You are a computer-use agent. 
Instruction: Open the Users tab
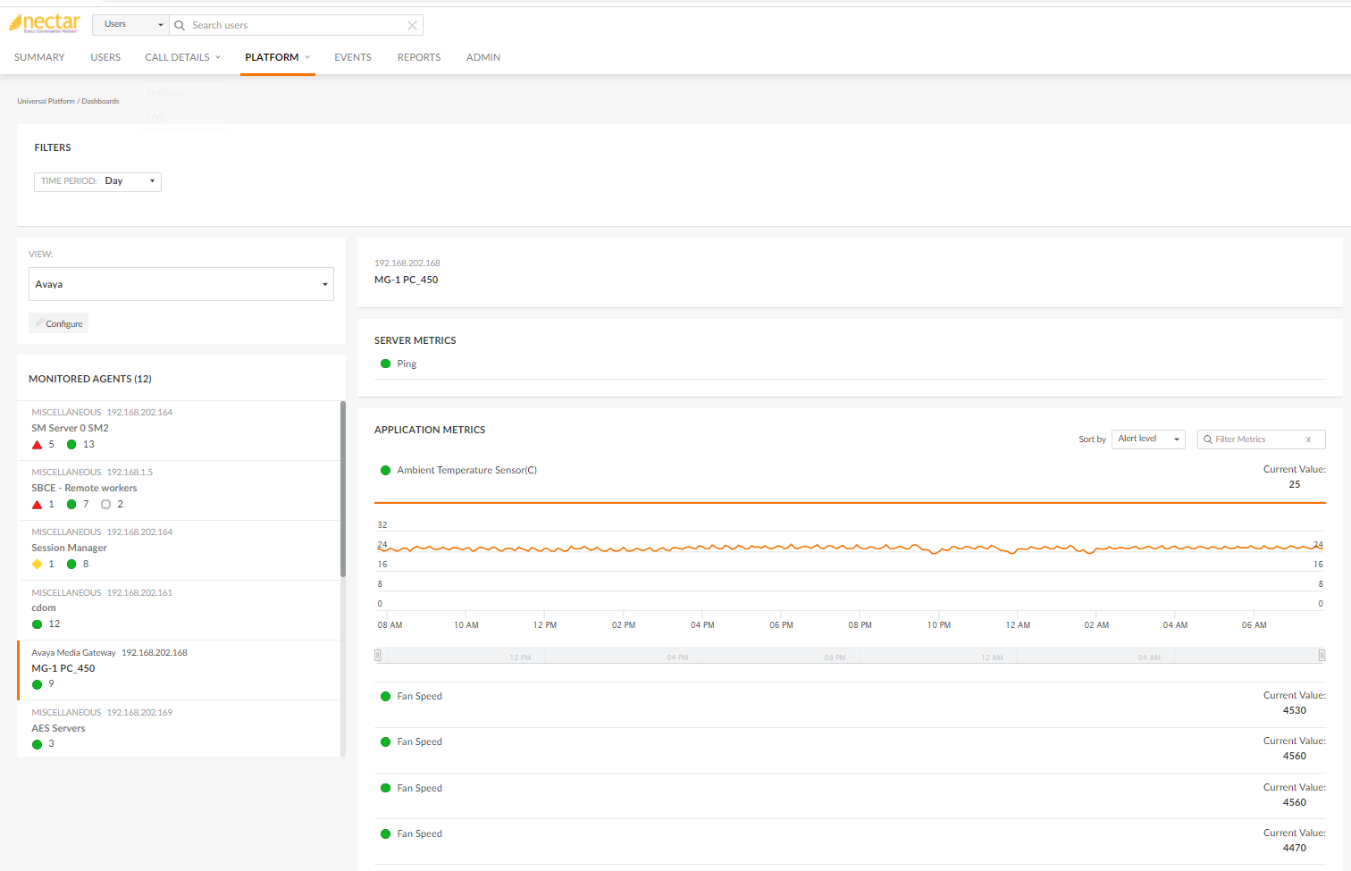pyautogui.click(x=105, y=57)
